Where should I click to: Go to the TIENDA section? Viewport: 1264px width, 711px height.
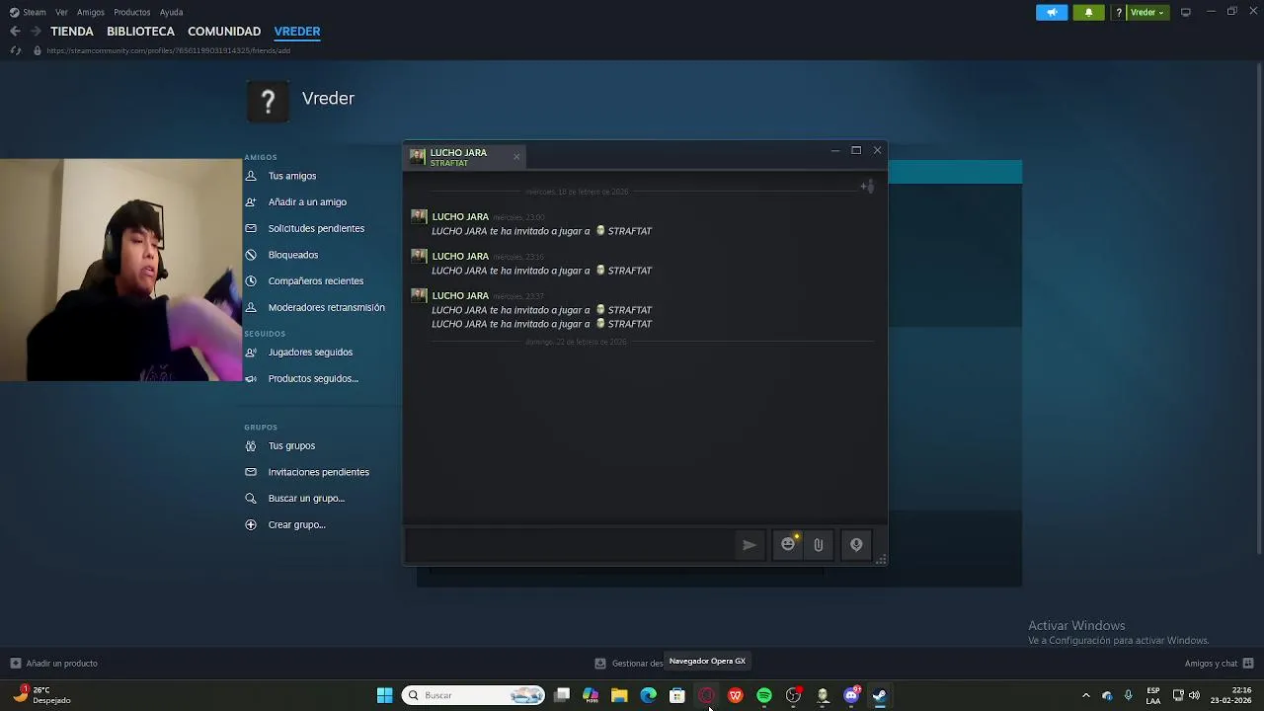click(72, 32)
